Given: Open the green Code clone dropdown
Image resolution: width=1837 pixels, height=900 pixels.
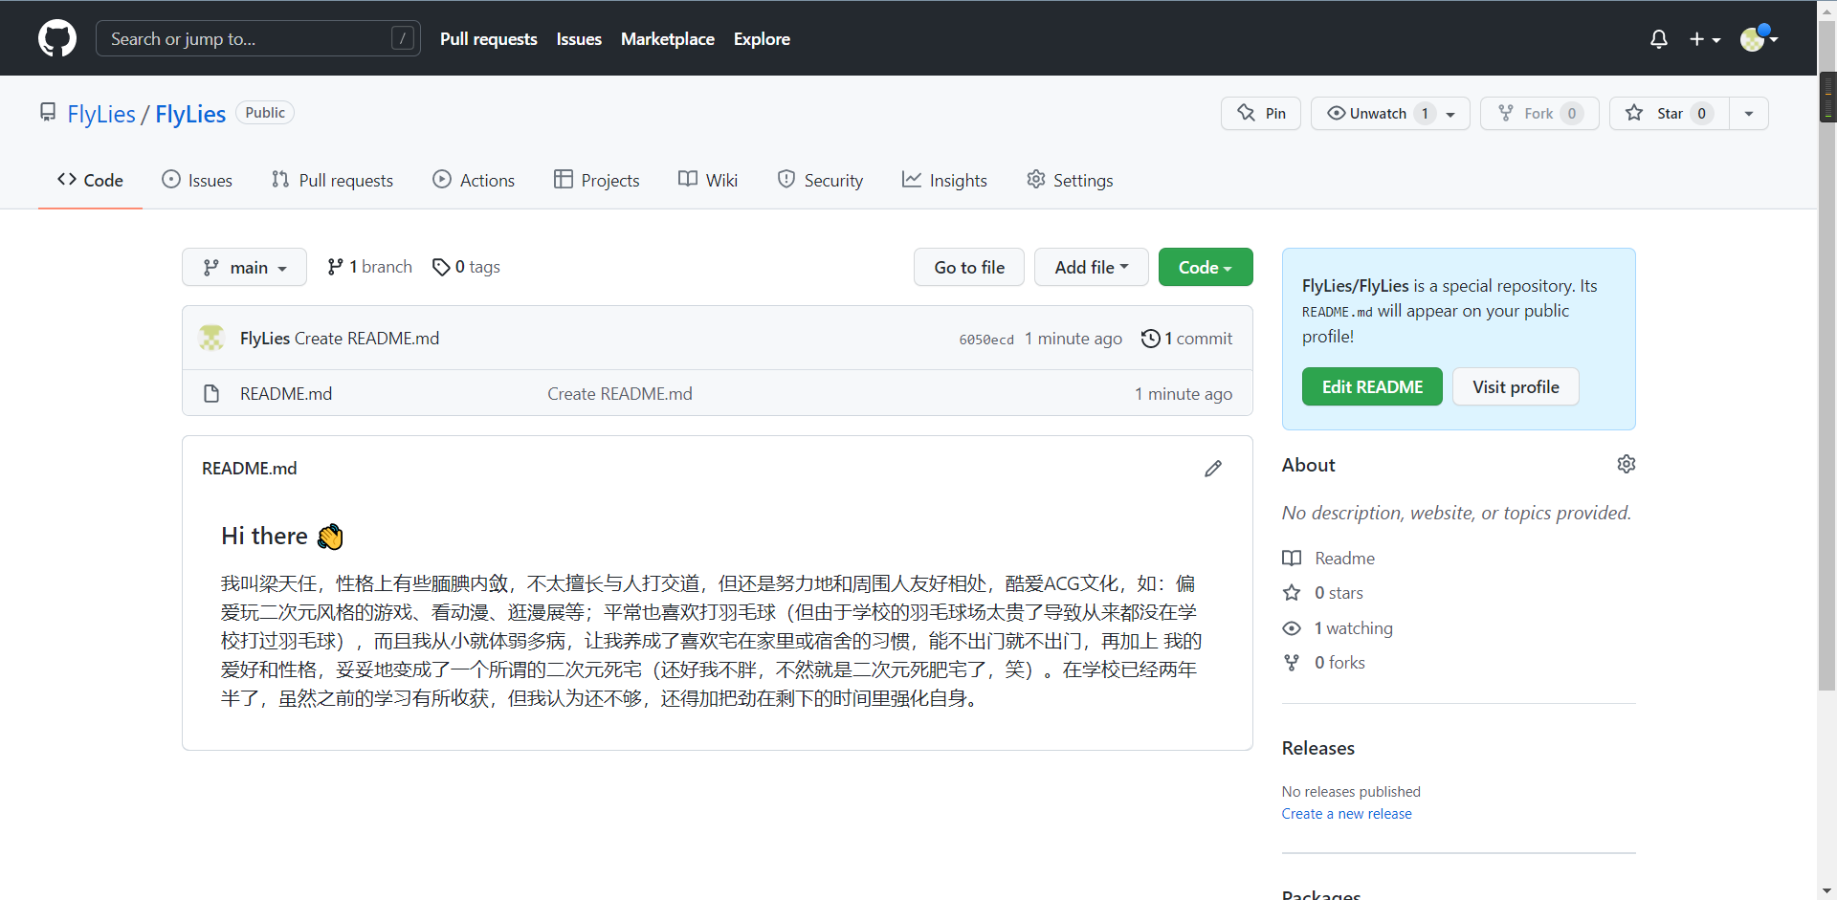Looking at the screenshot, I should point(1206,268).
